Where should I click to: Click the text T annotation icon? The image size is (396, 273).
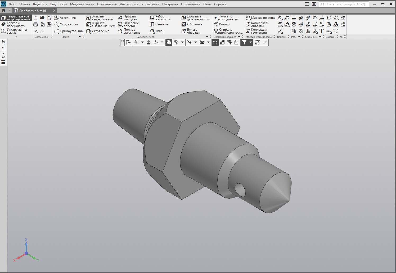coord(322,31)
